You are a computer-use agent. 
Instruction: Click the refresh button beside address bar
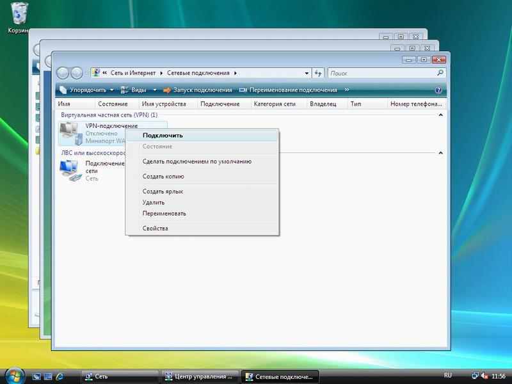pyautogui.click(x=318, y=73)
